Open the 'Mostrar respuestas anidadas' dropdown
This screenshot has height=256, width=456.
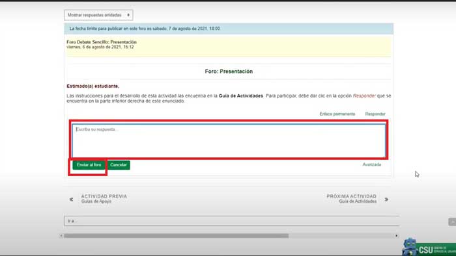click(x=98, y=15)
